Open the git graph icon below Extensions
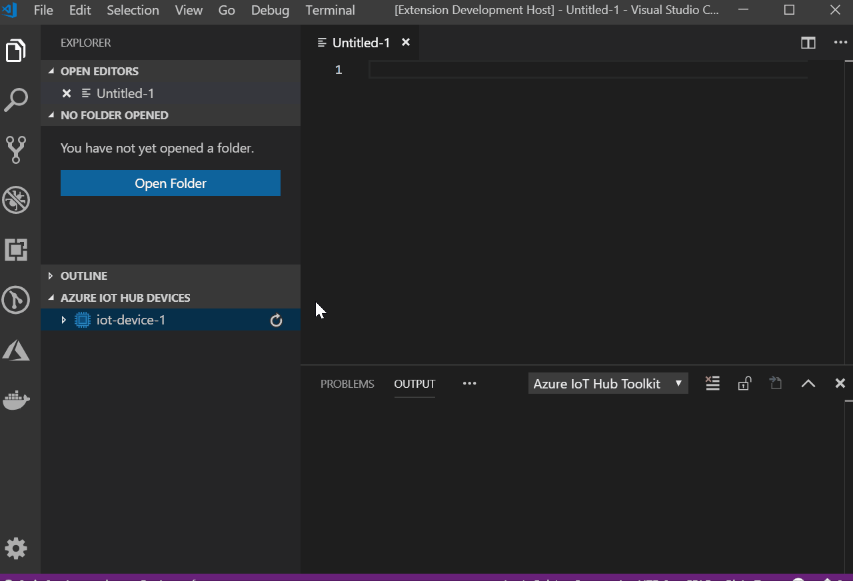 (16, 300)
